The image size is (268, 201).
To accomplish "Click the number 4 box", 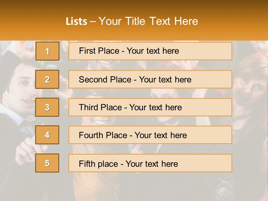I will [x=47, y=135].
